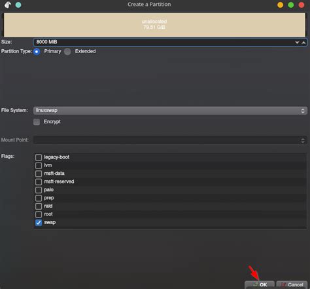Decrease size with the down arrow

pos(297,43)
